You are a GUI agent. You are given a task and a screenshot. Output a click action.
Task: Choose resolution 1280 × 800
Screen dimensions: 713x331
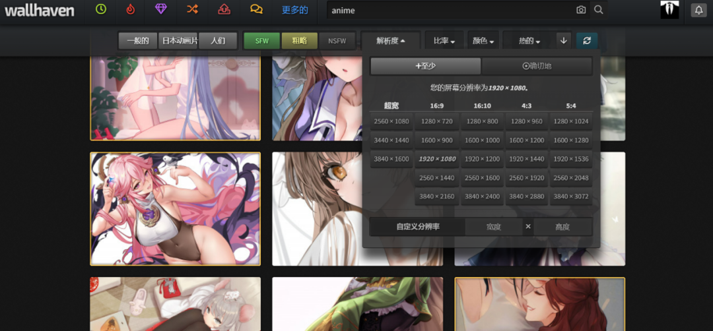point(482,122)
